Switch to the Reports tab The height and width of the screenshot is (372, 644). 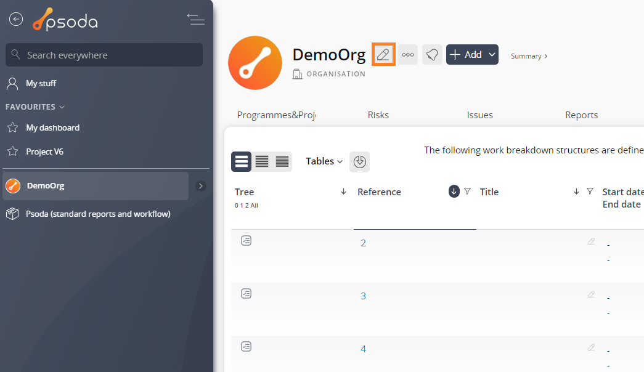click(x=581, y=115)
